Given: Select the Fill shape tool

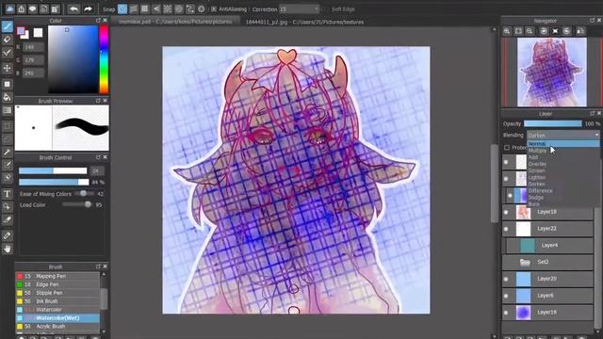Looking at the screenshot, I should 7,84.
